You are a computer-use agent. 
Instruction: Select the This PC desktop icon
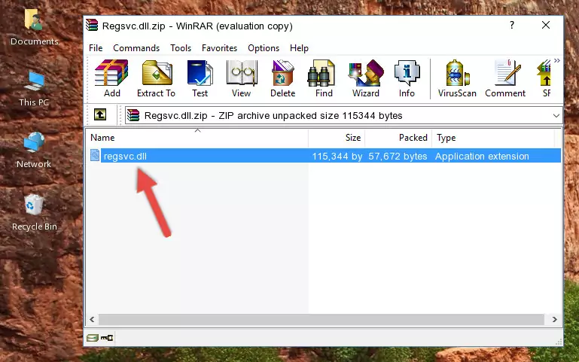(34, 89)
